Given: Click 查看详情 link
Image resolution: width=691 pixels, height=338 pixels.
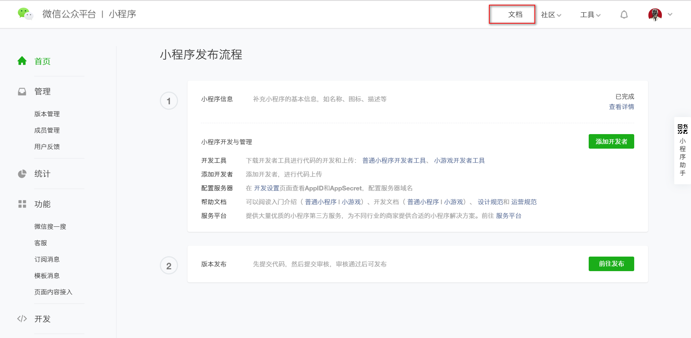Looking at the screenshot, I should click(x=621, y=107).
